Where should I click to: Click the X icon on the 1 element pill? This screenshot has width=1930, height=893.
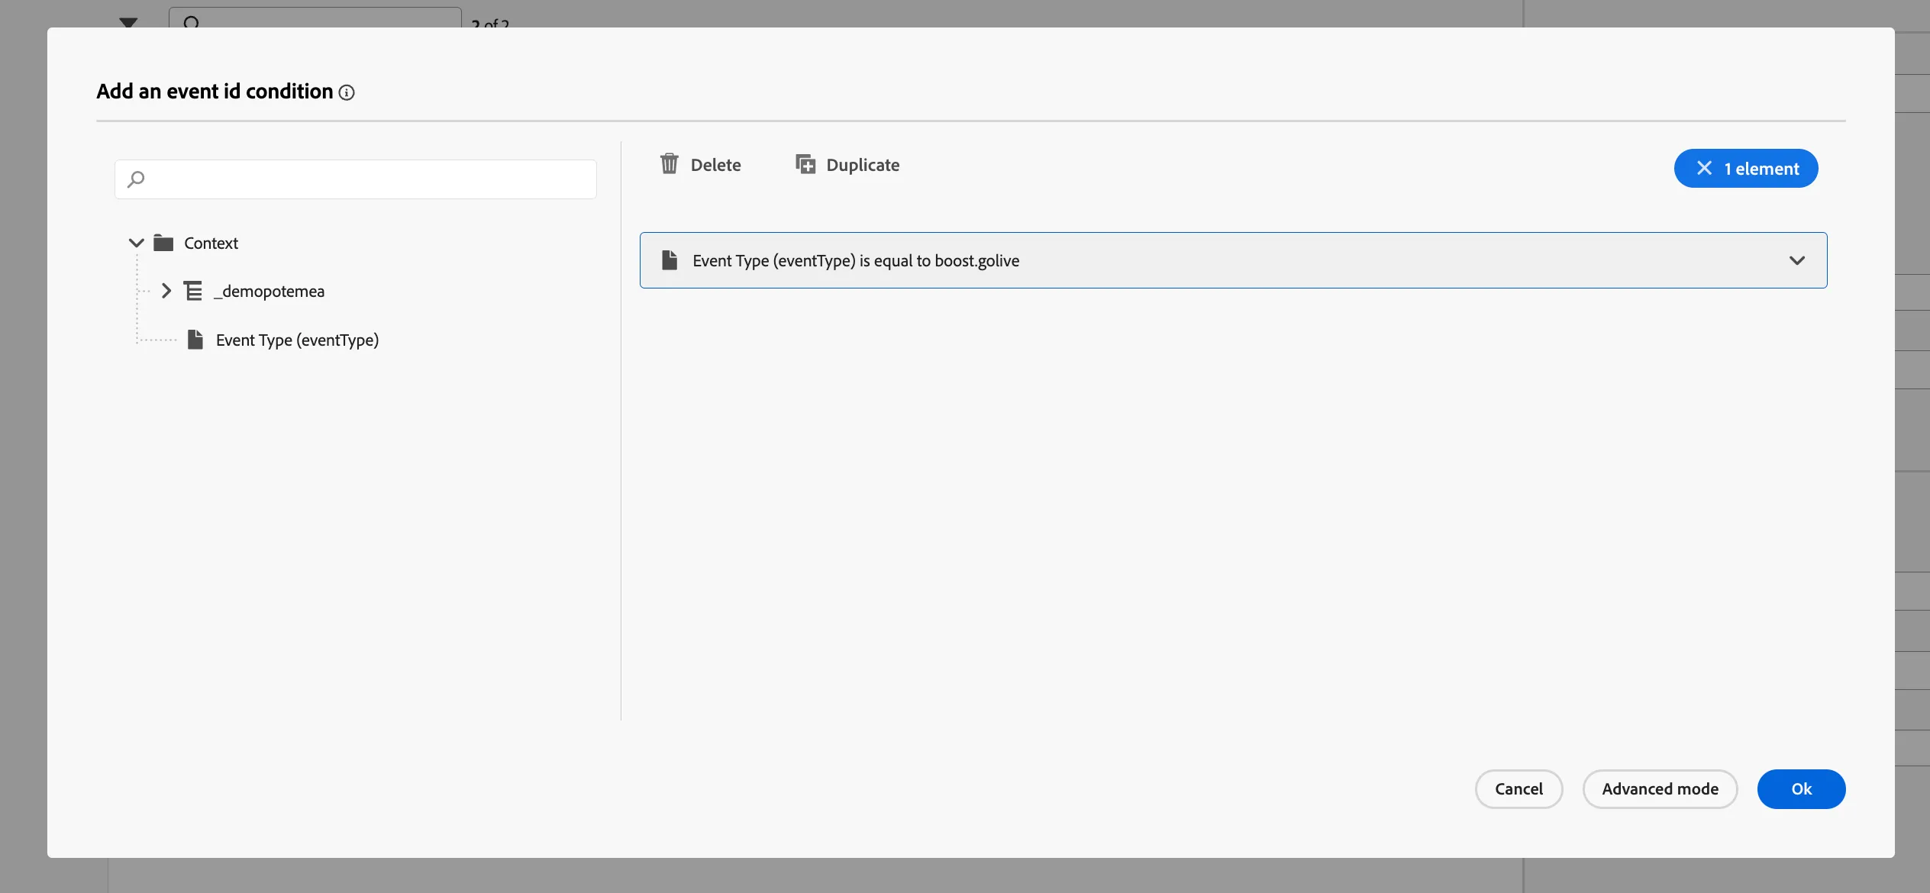click(1704, 168)
